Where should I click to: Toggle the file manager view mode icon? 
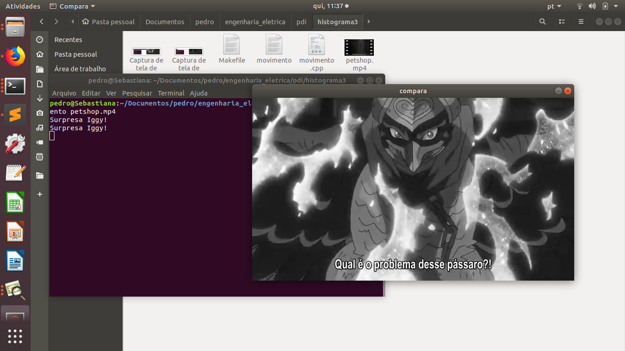[562, 21]
